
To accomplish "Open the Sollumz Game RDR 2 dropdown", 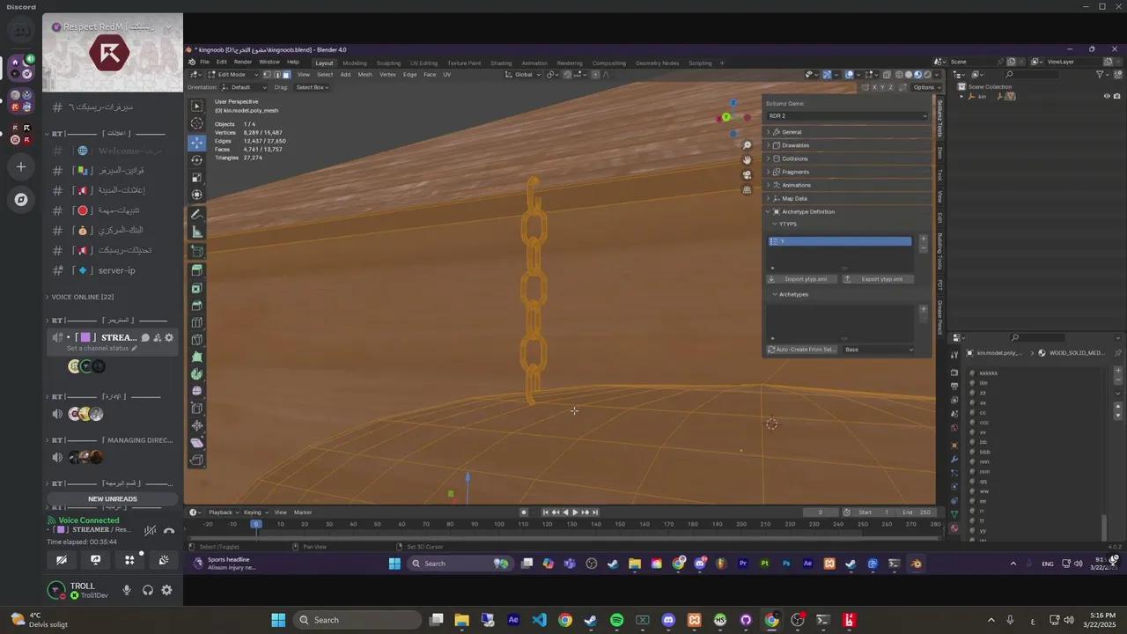I will (847, 115).
